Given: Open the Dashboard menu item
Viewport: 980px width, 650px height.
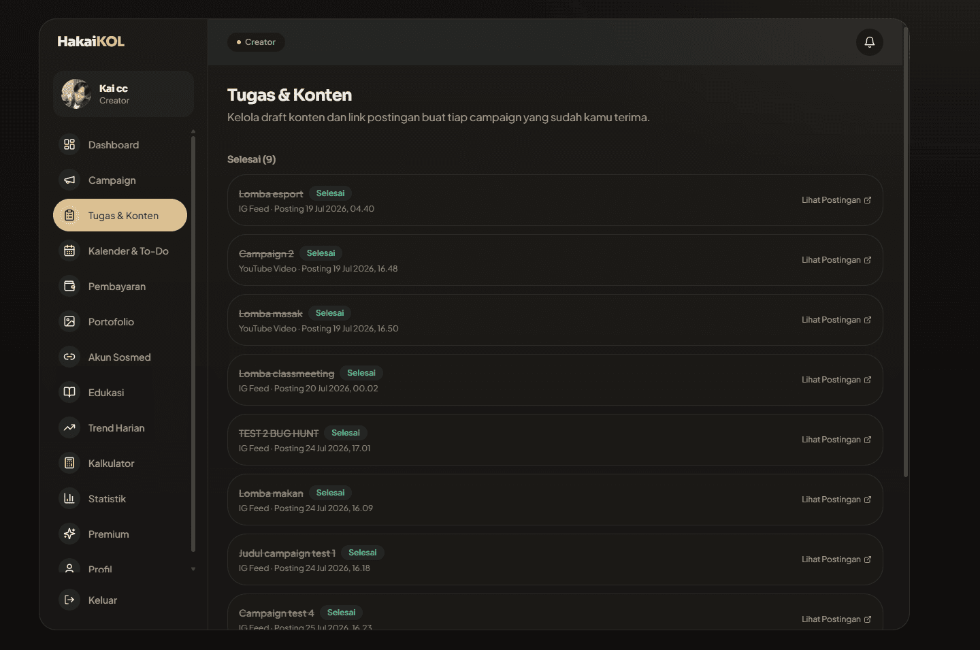Looking at the screenshot, I should (x=120, y=144).
